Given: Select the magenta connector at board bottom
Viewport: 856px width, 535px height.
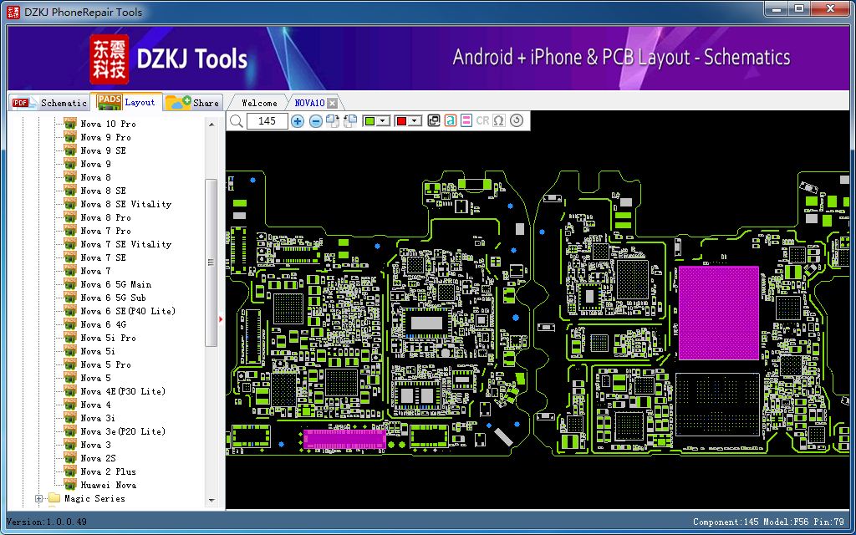Looking at the screenshot, I should click(344, 439).
